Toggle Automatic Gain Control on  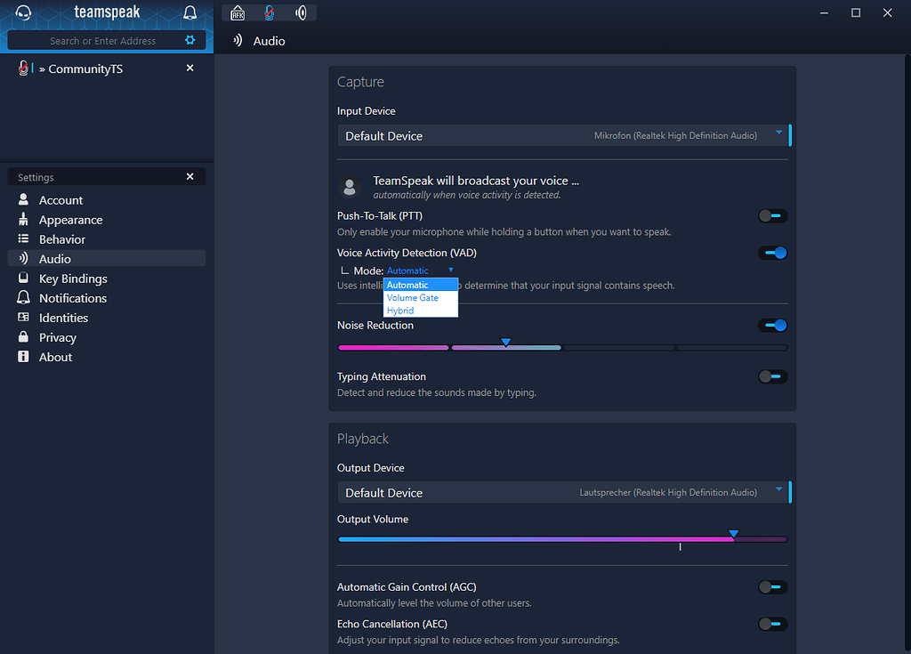(x=772, y=587)
